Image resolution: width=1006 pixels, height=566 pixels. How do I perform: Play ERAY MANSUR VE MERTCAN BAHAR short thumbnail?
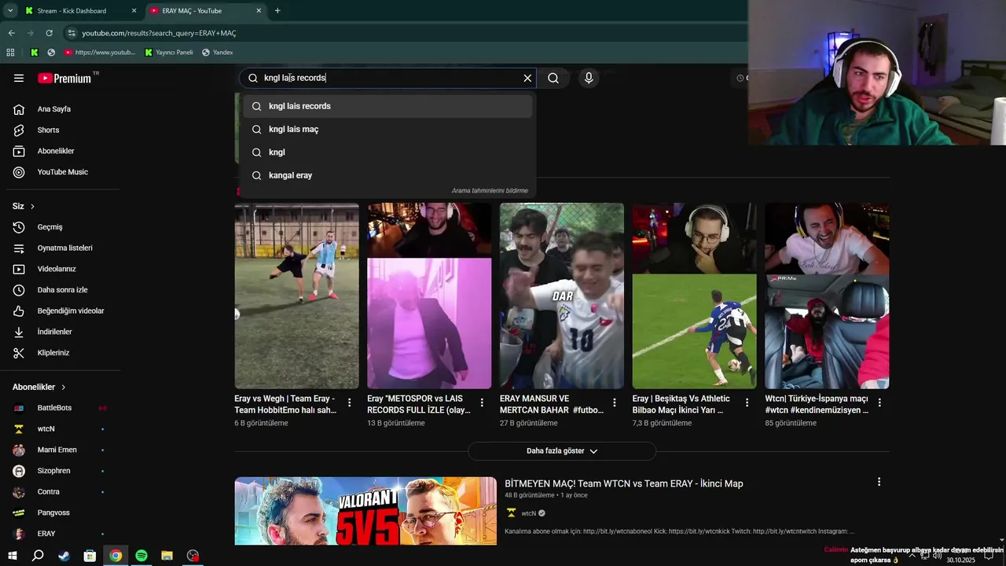[x=562, y=296]
